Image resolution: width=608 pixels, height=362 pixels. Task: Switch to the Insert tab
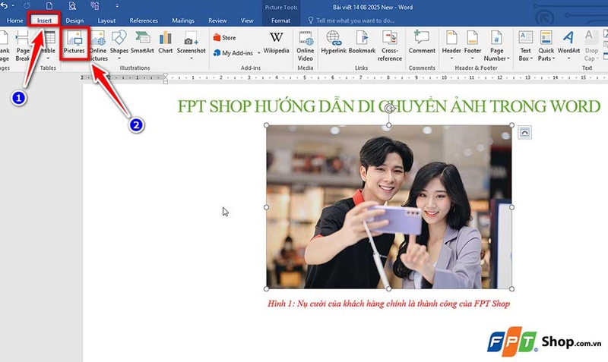tap(44, 20)
